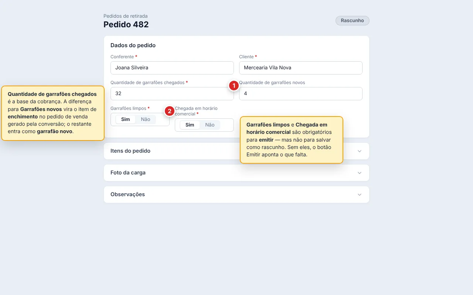The image size is (473, 295).
Task: Select Não for Chegada em horário comercial
Action: 210,125
